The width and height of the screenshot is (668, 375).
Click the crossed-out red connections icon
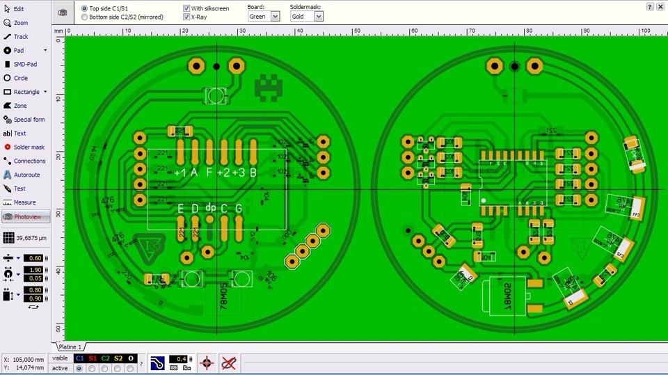click(x=229, y=363)
